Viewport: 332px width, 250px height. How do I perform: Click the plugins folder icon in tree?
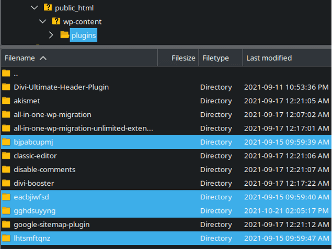pos(65,34)
